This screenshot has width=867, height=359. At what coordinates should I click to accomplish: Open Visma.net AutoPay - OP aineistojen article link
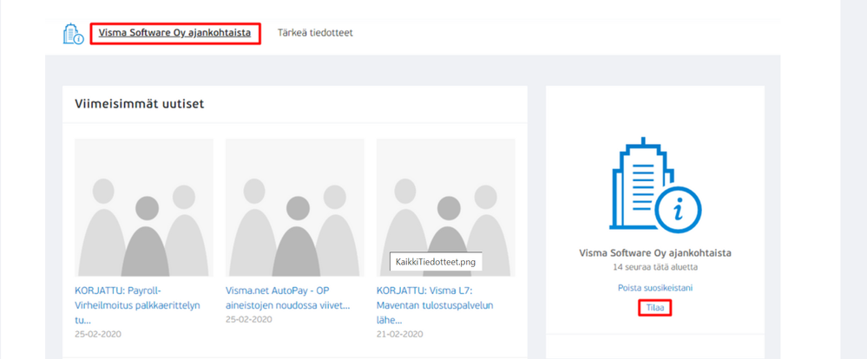(288, 298)
